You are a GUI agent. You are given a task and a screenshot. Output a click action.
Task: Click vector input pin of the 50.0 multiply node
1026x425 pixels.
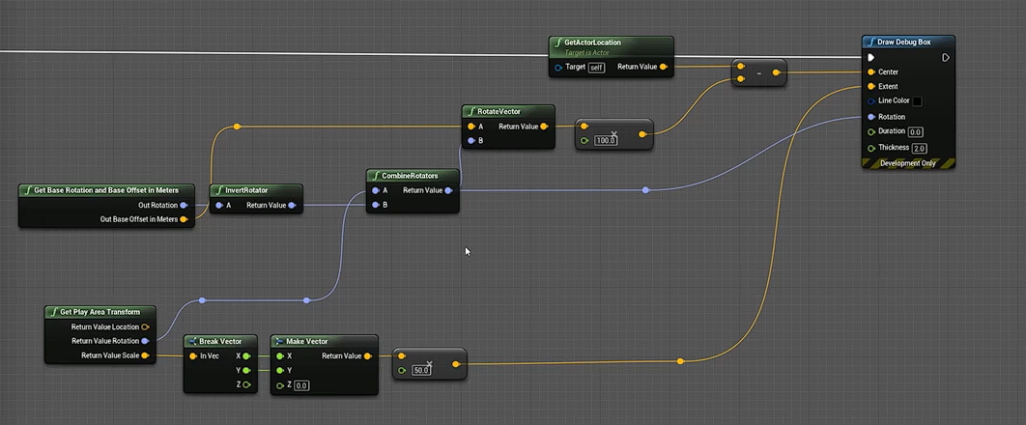click(x=402, y=356)
